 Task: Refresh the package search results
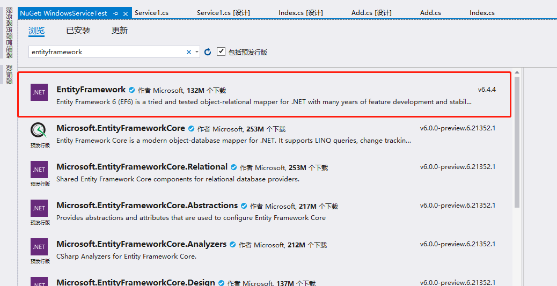(x=208, y=52)
